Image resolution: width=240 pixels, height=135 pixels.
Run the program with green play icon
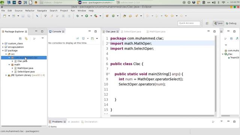[87, 16]
